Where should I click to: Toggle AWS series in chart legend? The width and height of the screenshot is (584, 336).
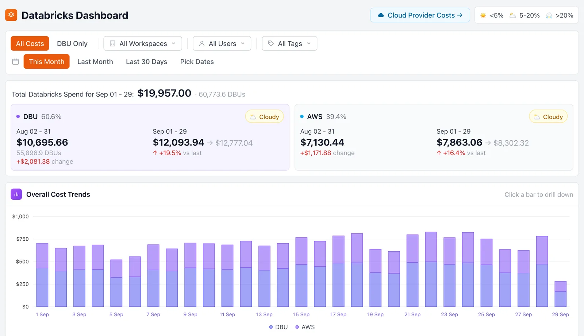(x=305, y=327)
